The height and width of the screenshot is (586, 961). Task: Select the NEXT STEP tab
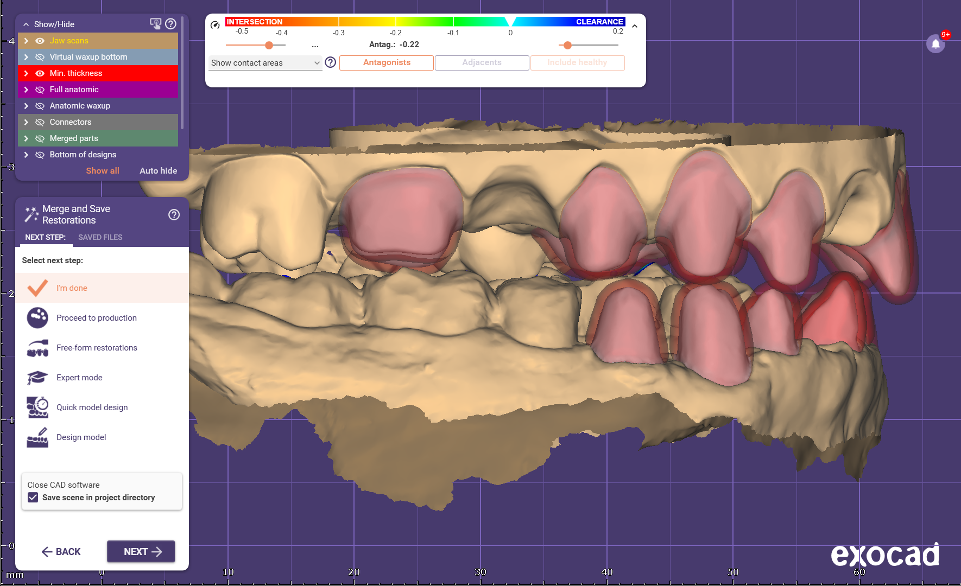(45, 237)
